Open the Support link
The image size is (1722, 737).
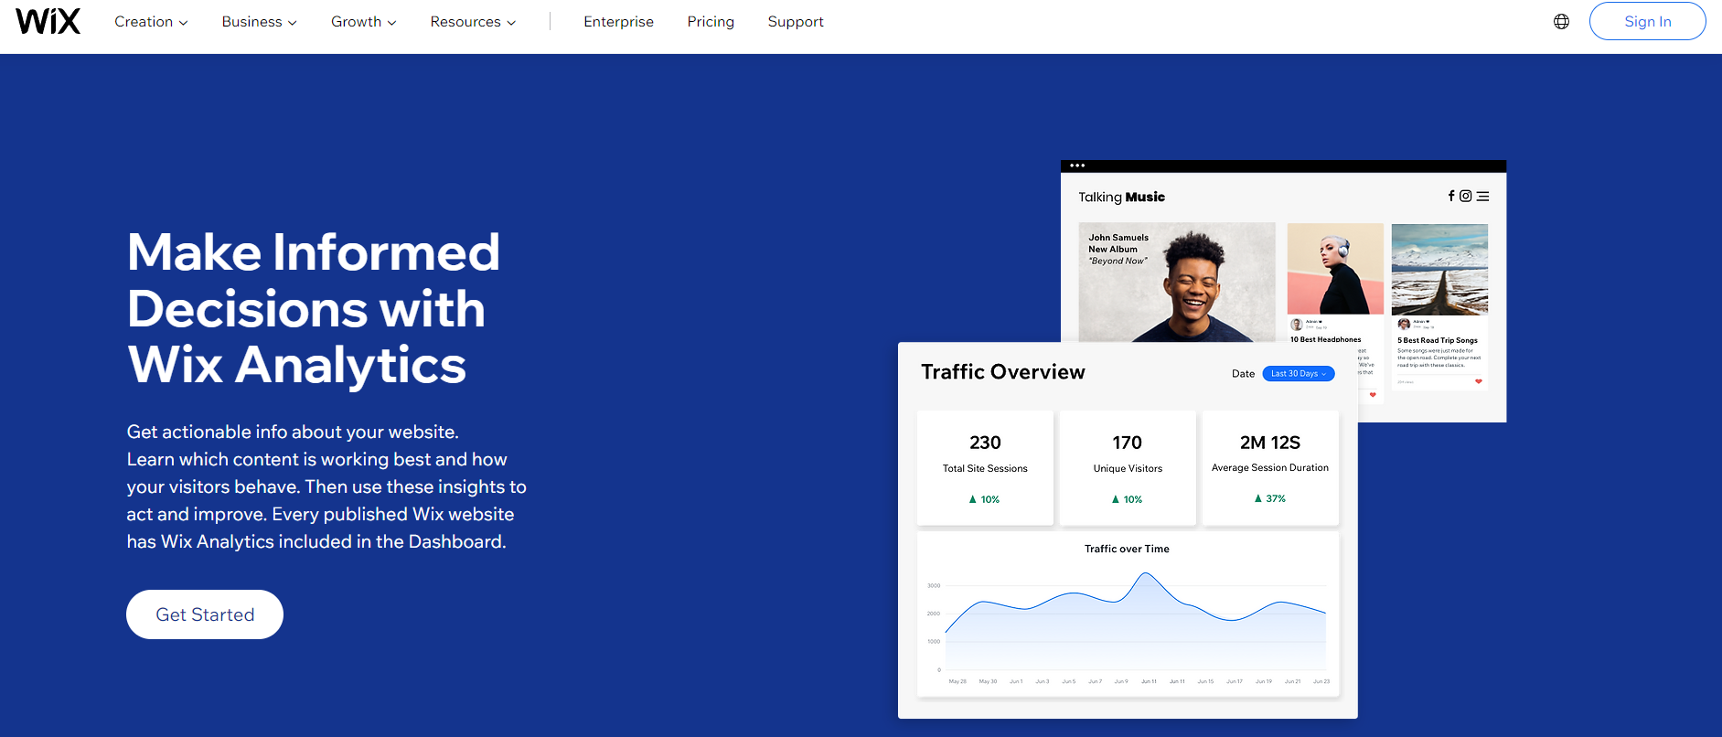796,21
